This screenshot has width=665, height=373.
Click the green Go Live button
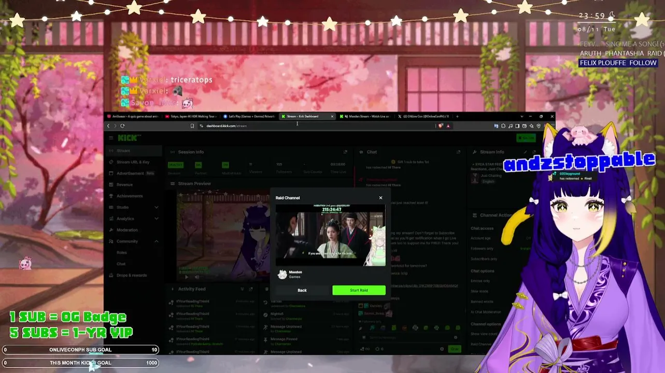point(526,138)
